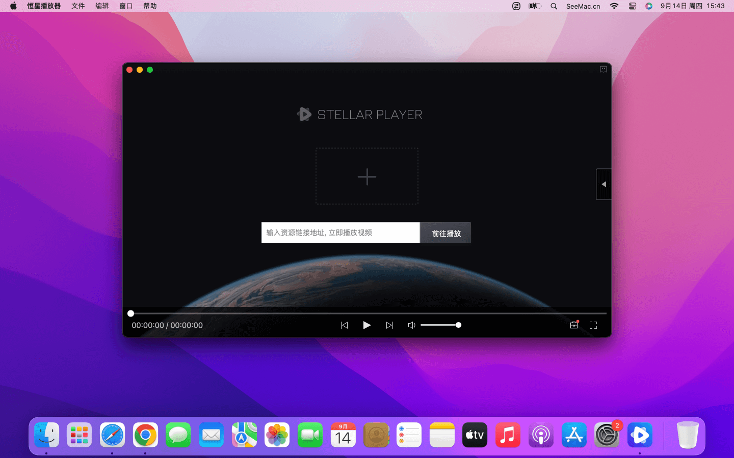This screenshot has width=734, height=458.
Task: Open the 文件 menu
Action: pos(78,6)
